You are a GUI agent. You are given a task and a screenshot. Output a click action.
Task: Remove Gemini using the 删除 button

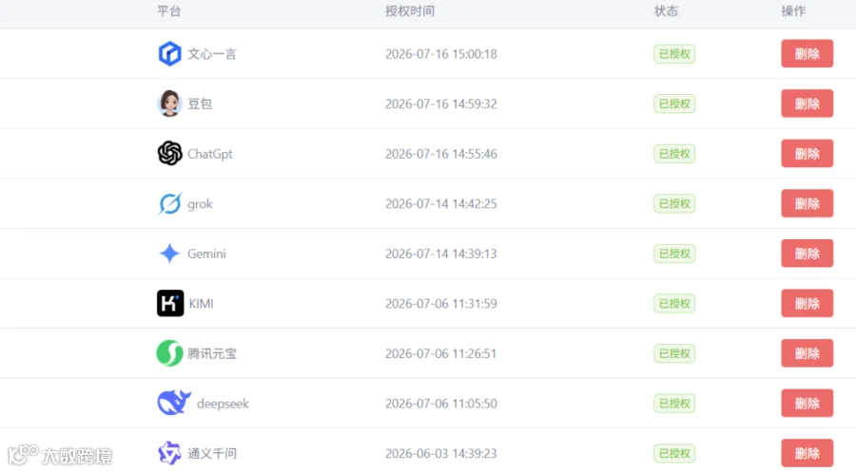coord(807,254)
